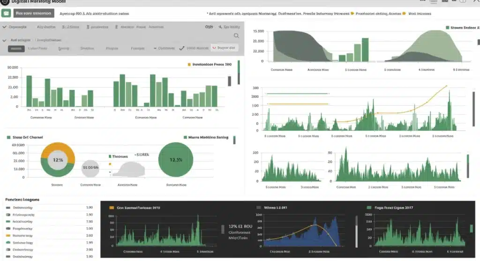This screenshot has width=480, height=261.
Task: Click the gray square legend icon in the dark panel
Action: coord(258,207)
